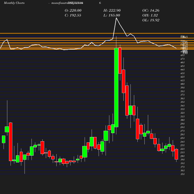Click the 271 price axis label
This screenshot has height=194, width=194.
point(182,131)
